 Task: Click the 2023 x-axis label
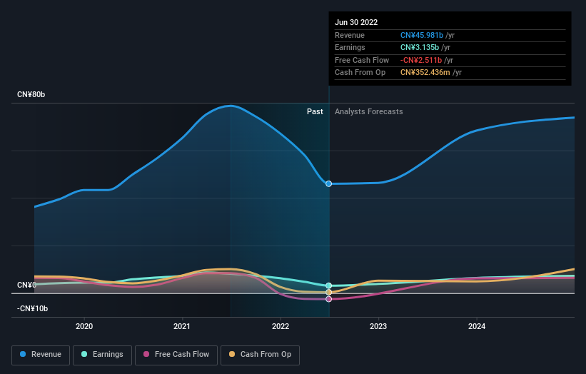tap(378, 326)
